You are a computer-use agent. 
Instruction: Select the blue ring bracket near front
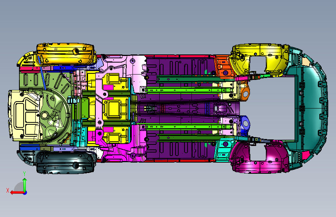245,123
